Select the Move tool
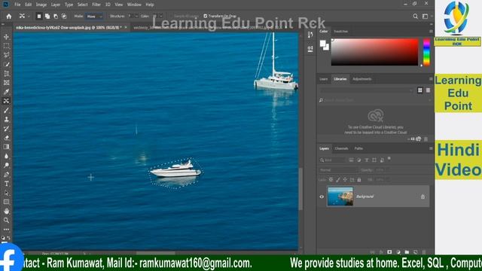The image size is (482, 271). tap(6, 37)
